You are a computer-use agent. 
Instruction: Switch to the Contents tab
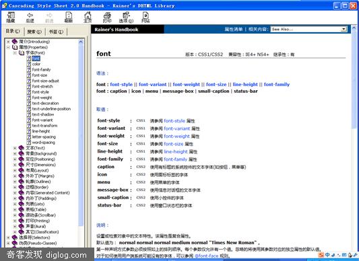point(13,32)
